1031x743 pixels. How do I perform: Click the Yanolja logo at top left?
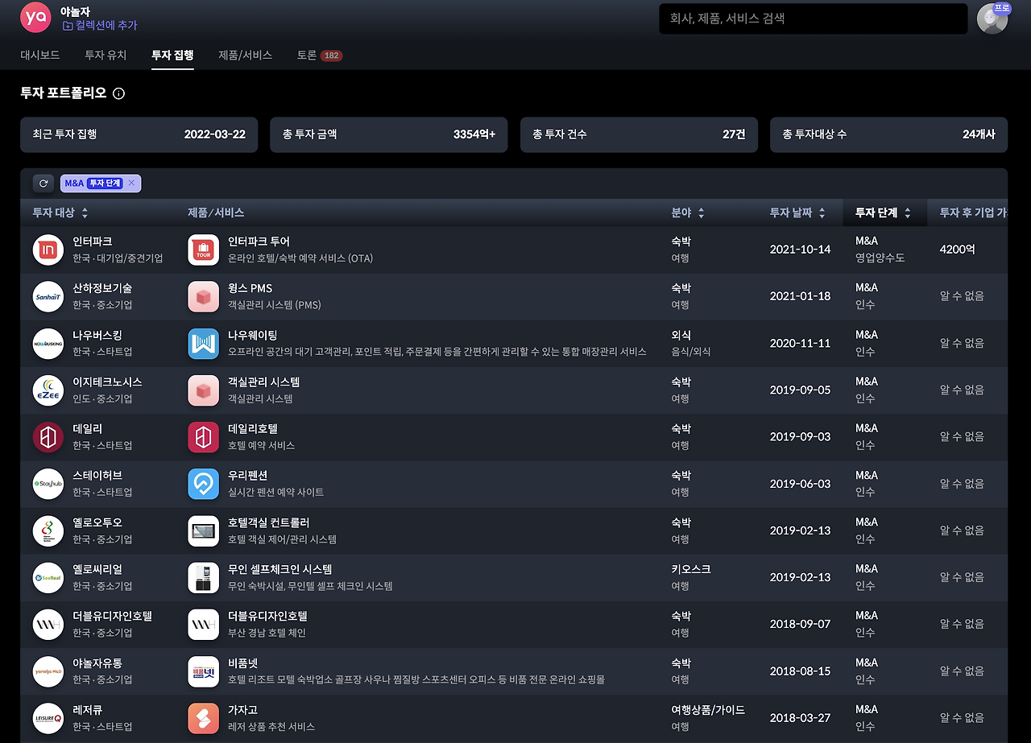tap(35, 18)
